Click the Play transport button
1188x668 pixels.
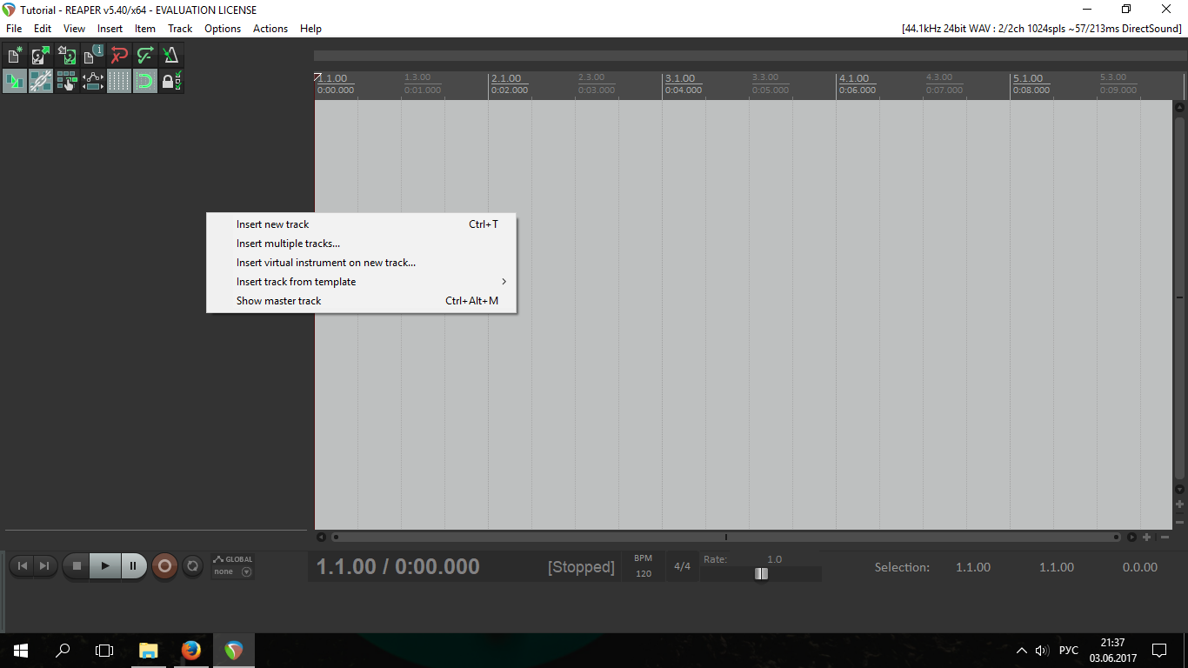[105, 566]
